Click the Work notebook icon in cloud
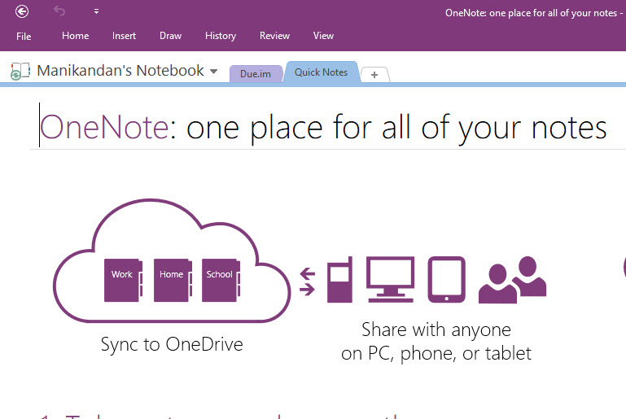The height and width of the screenshot is (419, 626). click(x=123, y=280)
